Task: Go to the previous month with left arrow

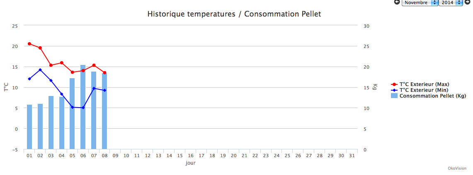Action: [397, 2]
